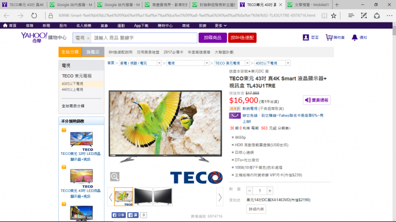Open reading view book icon
The image size is (396, 222).
(324, 15)
